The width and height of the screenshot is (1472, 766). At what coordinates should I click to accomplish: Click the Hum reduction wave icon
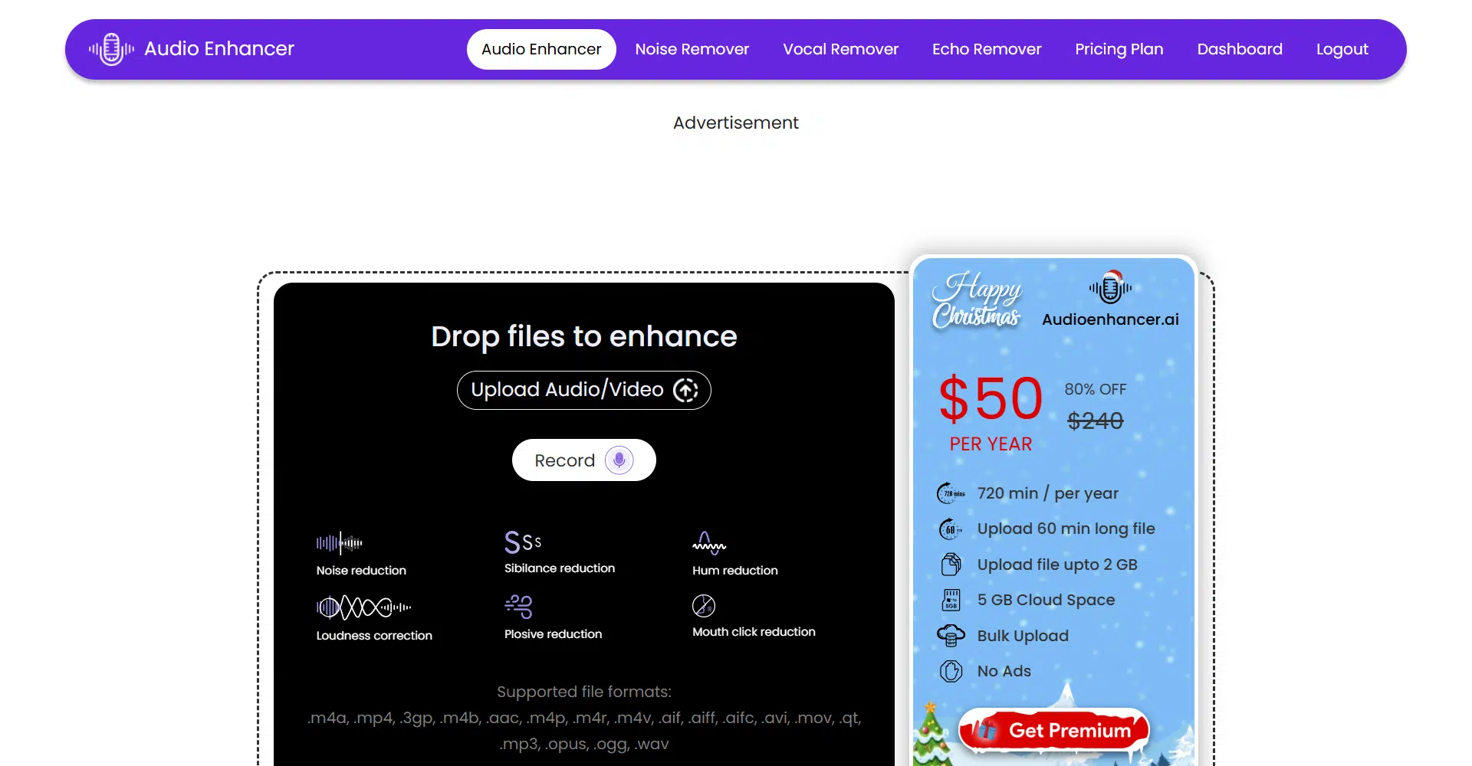(x=708, y=543)
